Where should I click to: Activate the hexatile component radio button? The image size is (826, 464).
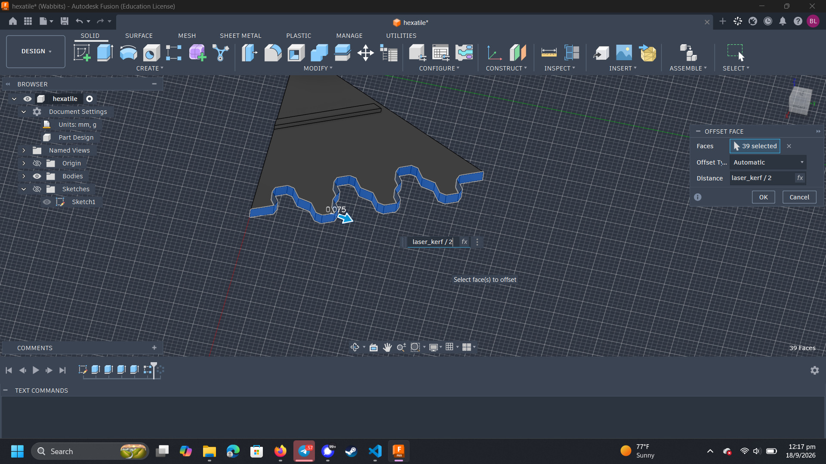(89, 99)
